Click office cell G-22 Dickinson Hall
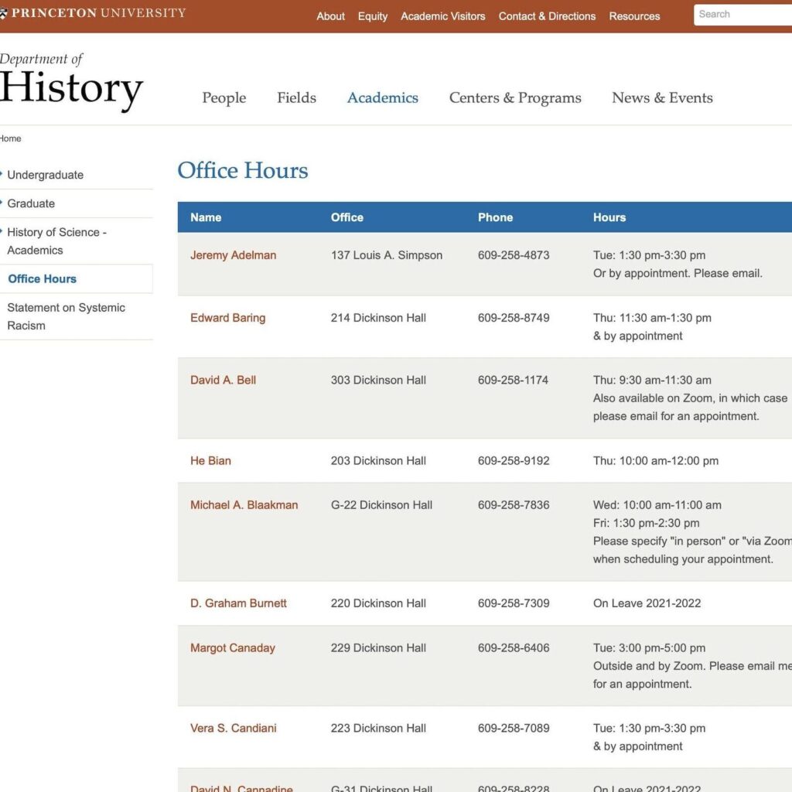The image size is (792, 792). point(381,504)
